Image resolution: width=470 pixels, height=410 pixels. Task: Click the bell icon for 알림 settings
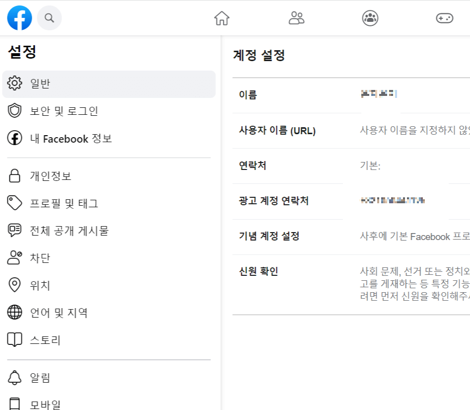coord(14,377)
